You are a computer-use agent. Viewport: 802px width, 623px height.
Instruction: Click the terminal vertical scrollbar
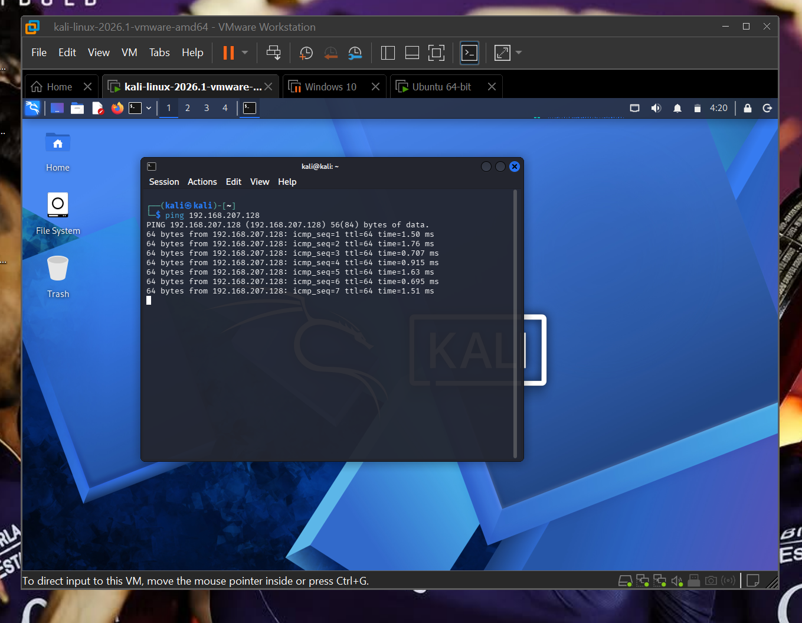[x=515, y=324]
